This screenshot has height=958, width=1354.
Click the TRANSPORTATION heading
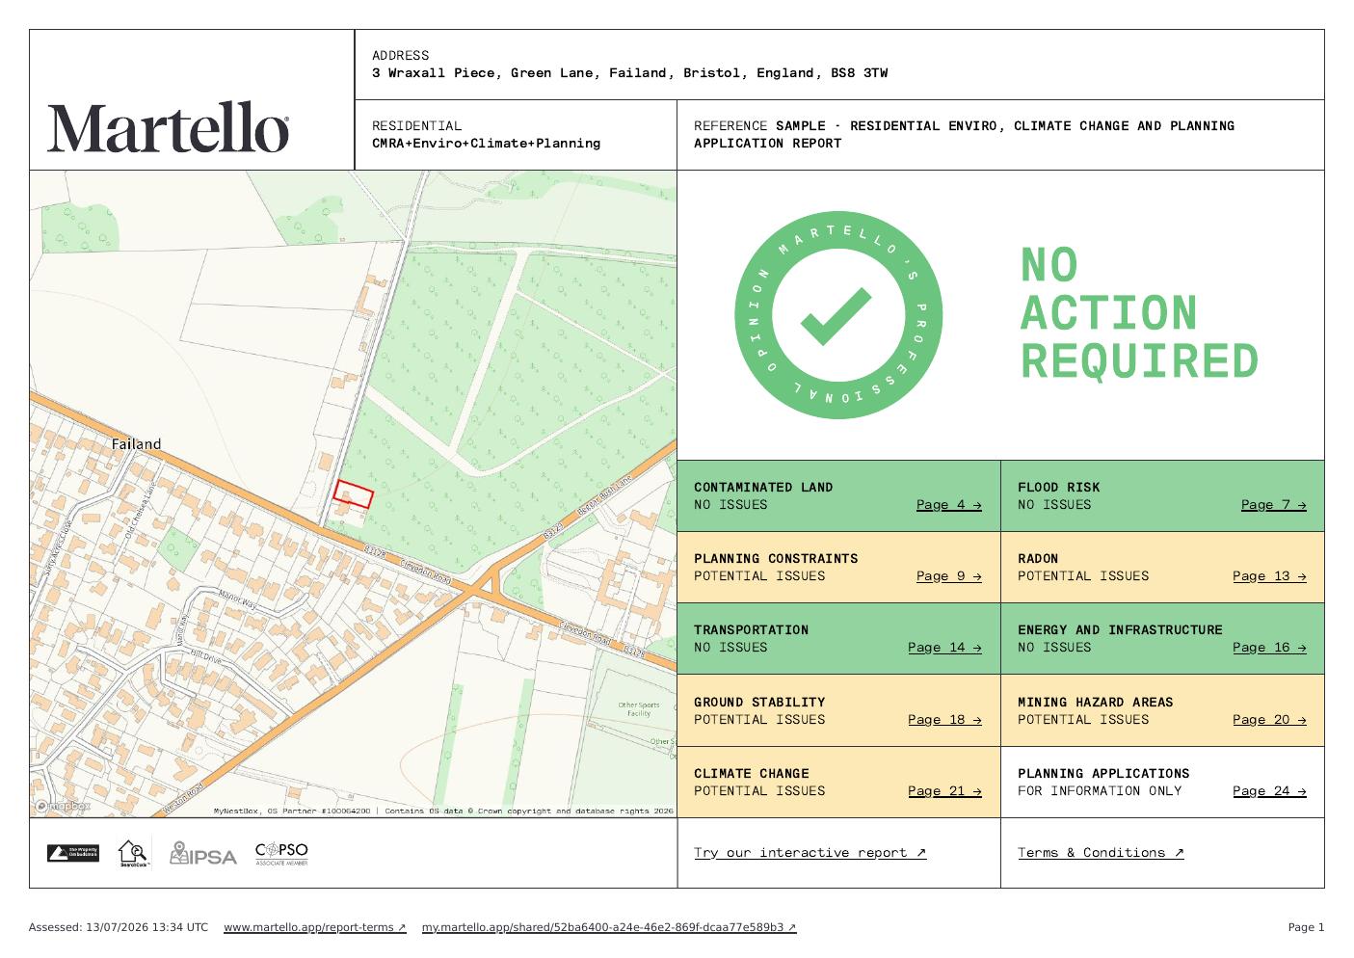[x=751, y=630]
